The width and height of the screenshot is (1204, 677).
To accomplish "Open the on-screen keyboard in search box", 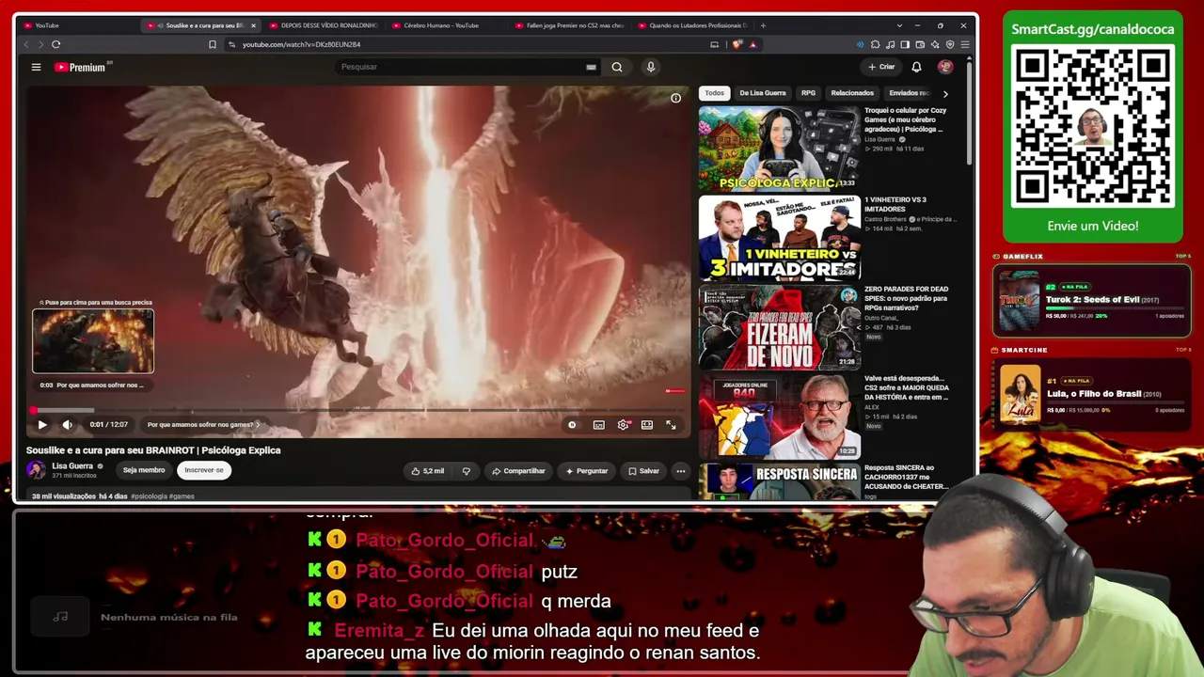I will 591,67.
